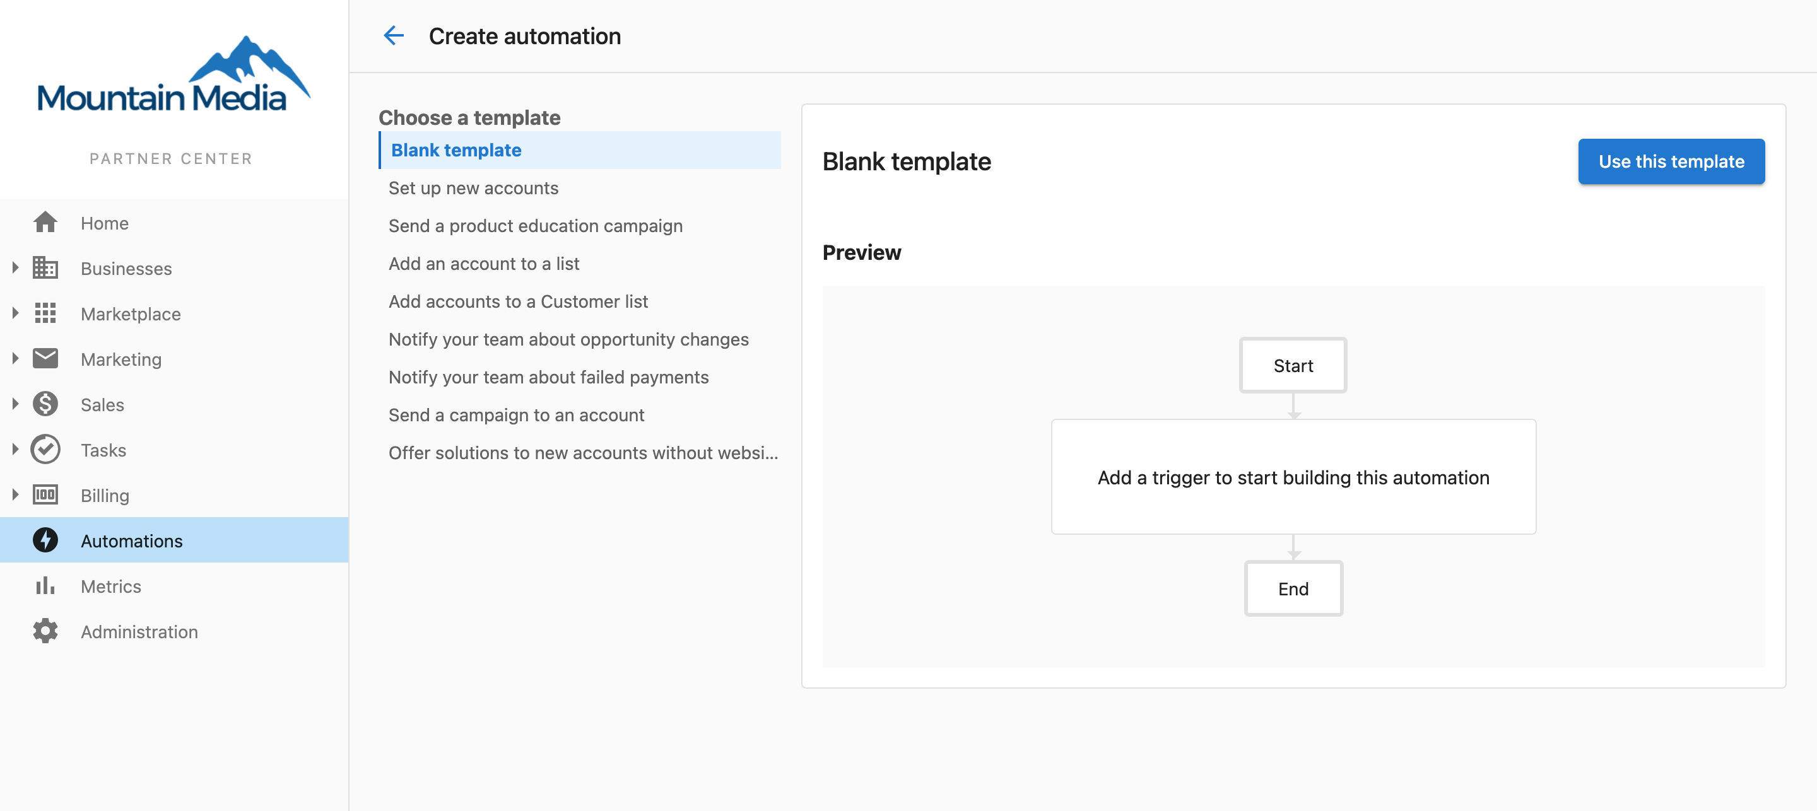
Task: Click the Choose a template heading
Action: pos(469,118)
